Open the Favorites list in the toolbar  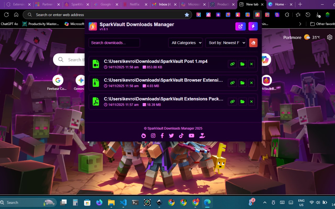298,15
